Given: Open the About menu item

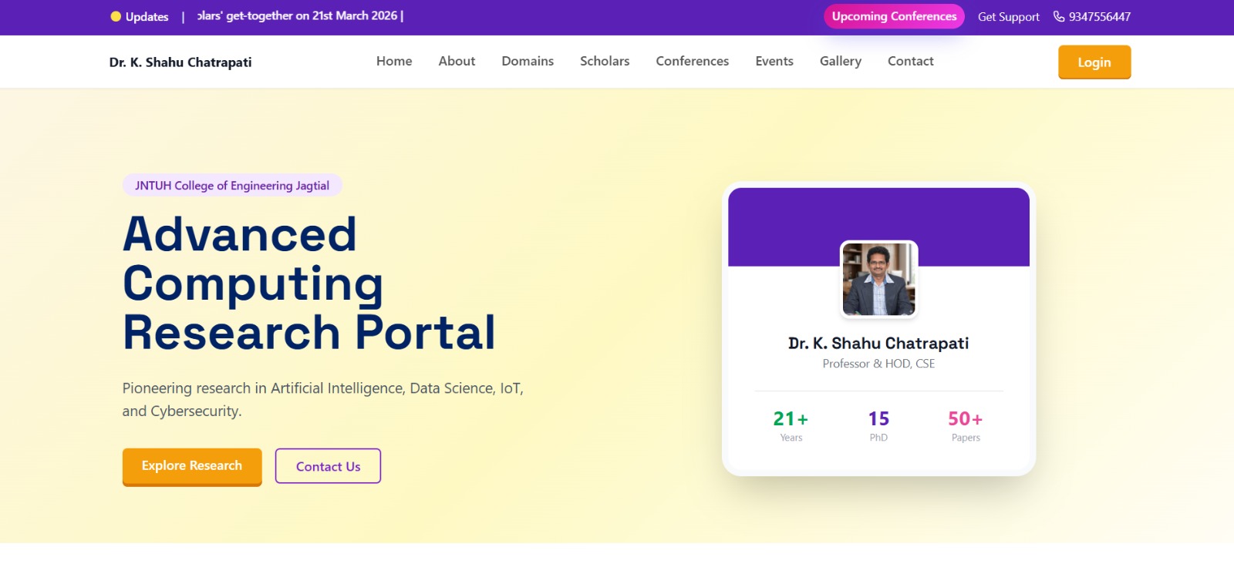Looking at the screenshot, I should 457,61.
